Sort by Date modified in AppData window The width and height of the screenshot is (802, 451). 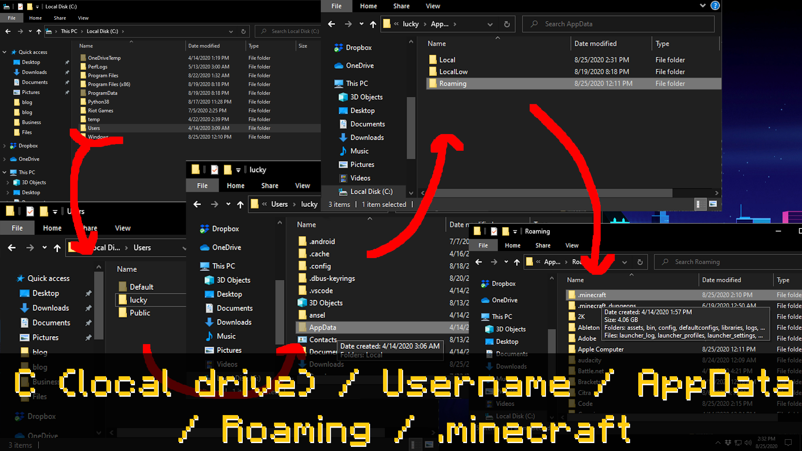pos(595,43)
